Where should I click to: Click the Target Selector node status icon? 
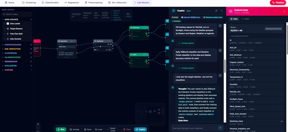(71, 41)
